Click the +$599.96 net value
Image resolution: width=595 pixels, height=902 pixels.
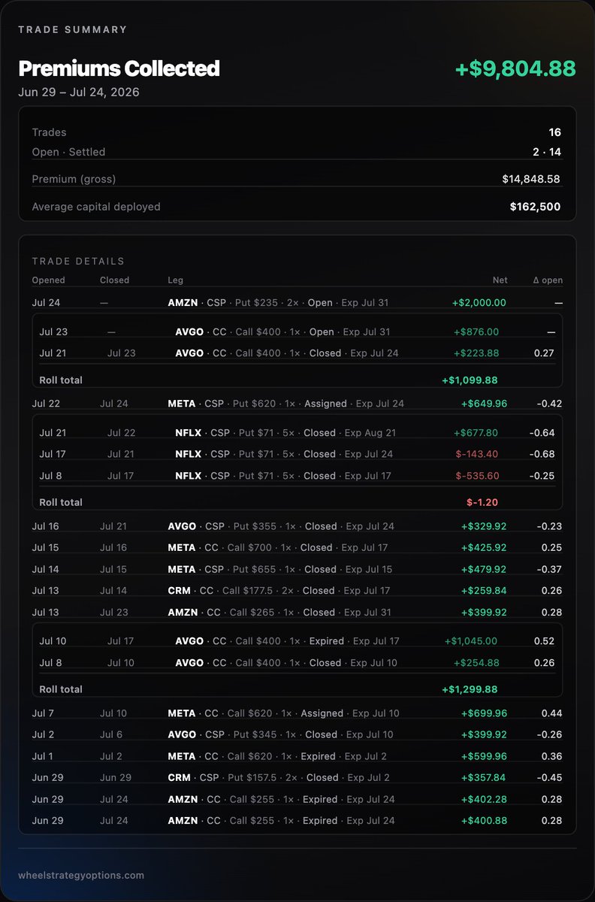[x=484, y=756]
